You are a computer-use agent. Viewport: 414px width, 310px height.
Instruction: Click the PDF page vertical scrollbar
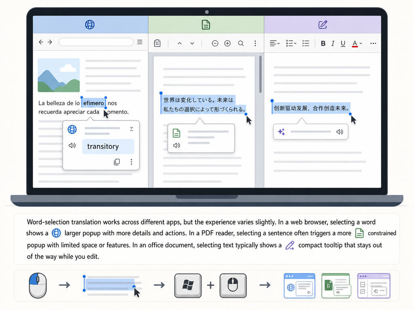click(260, 74)
